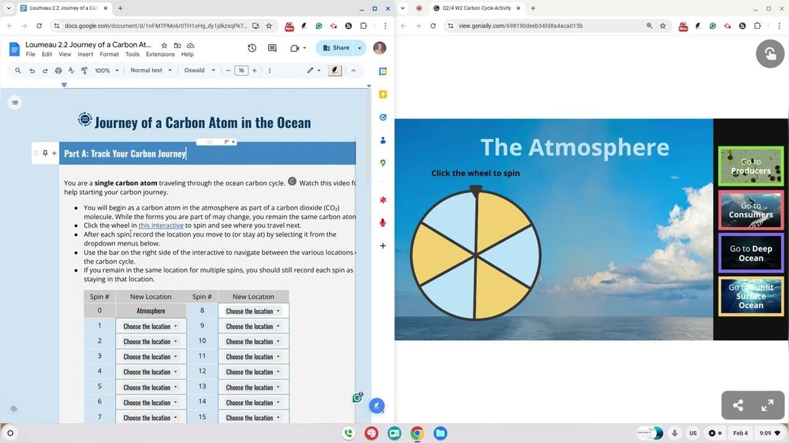Run spelling and grammar check
Viewport: 789px width, 443px height.
[71, 70]
